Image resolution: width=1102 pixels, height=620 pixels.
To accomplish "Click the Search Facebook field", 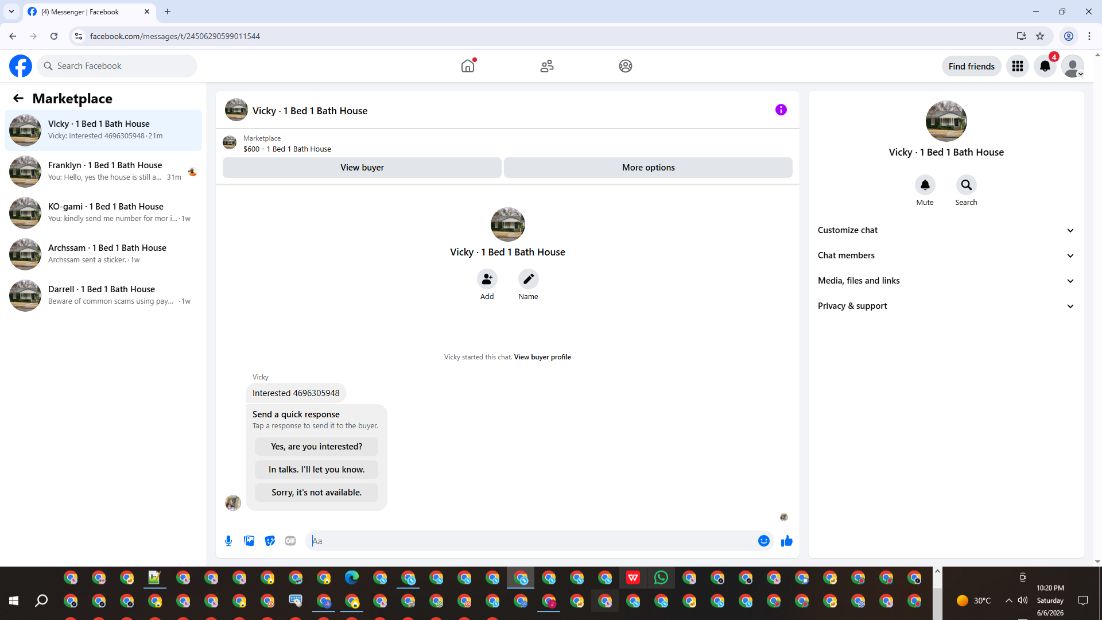I will pyautogui.click(x=117, y=66).
